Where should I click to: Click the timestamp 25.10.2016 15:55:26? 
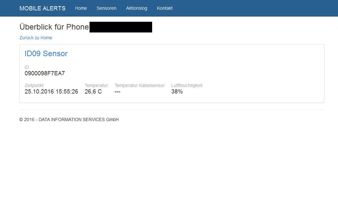51,92
